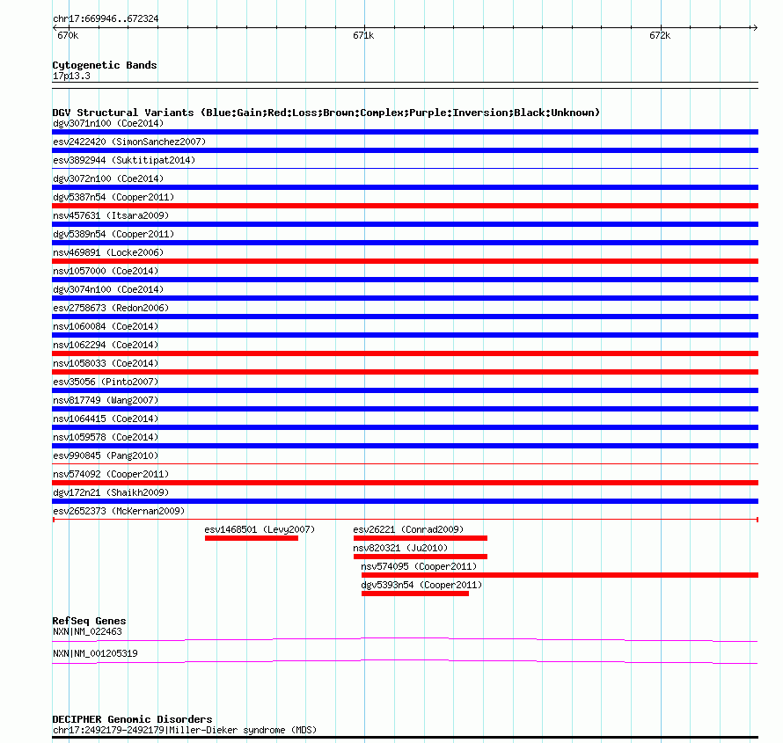This screenshot has height=743, width=783.
Task: Click the NXN|NM_022463 gene label
Action: (x=87, y=631)
